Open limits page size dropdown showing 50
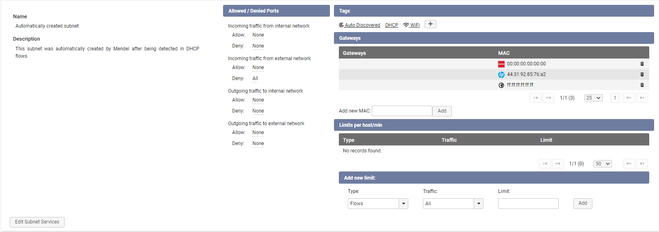Screen dimensions: 659x232 point(603,164)
